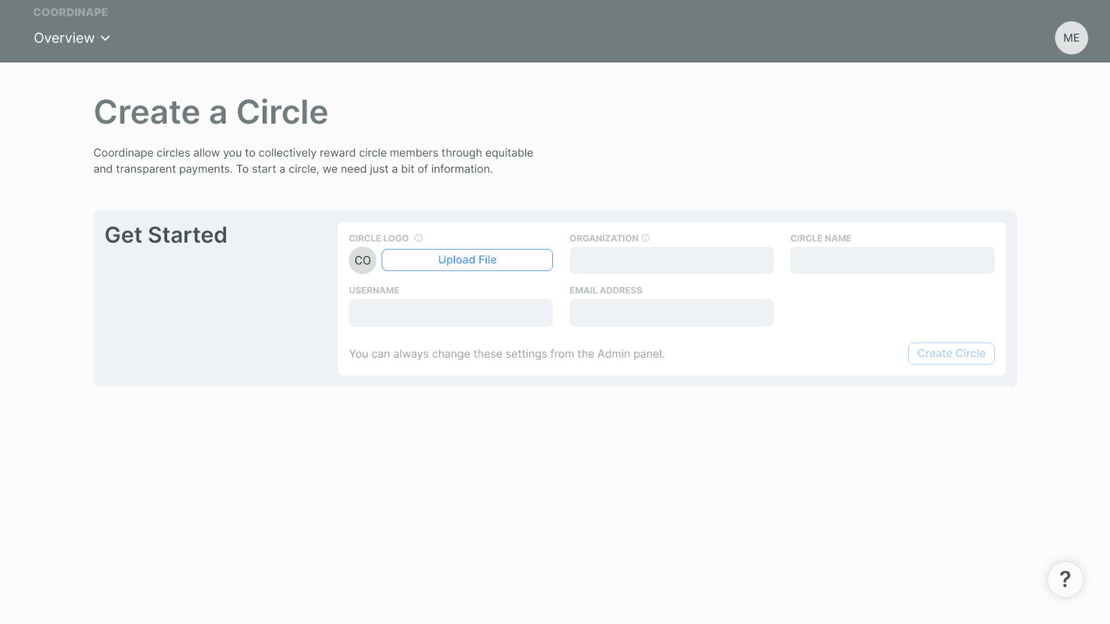The image size is (1110, 624).
Task: Select Overview in the top bar
Action: 64,38
